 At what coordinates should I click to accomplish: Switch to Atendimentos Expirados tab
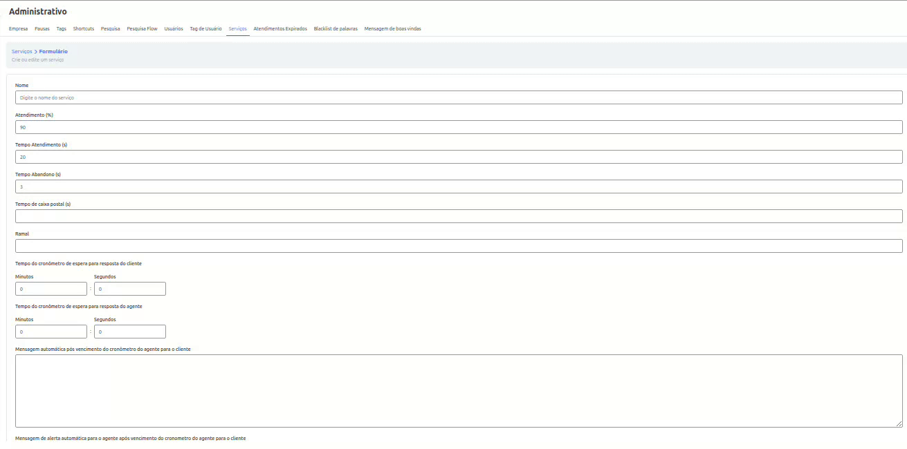[x=280, y=29]
